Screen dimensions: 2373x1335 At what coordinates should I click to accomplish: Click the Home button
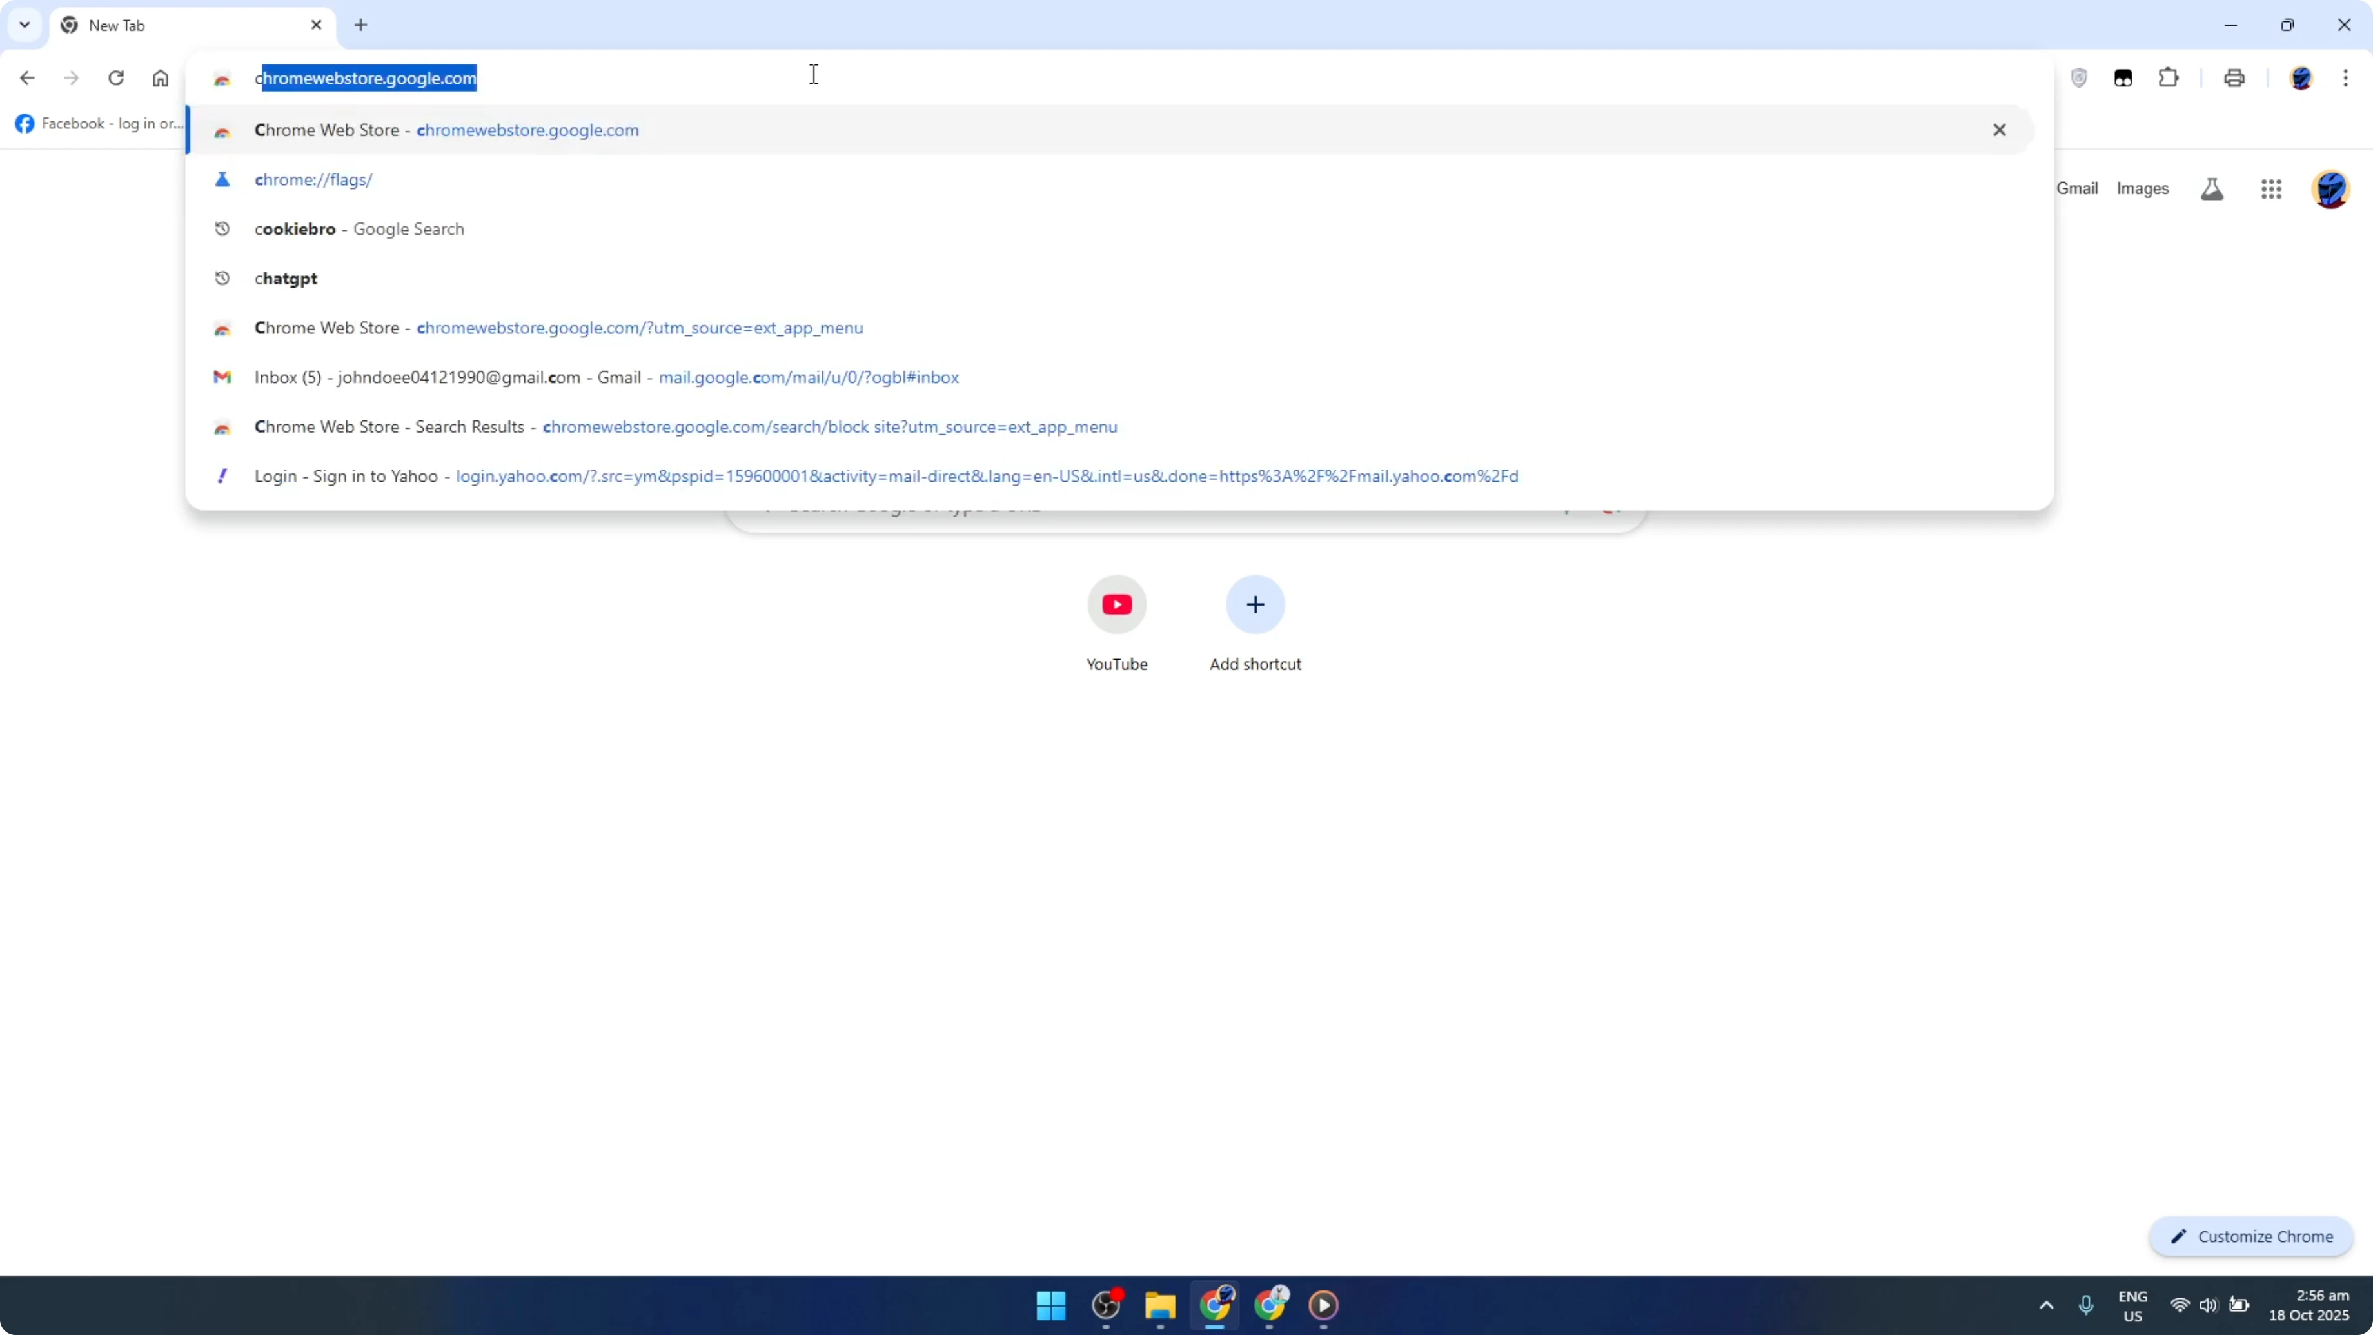[161, 78]
